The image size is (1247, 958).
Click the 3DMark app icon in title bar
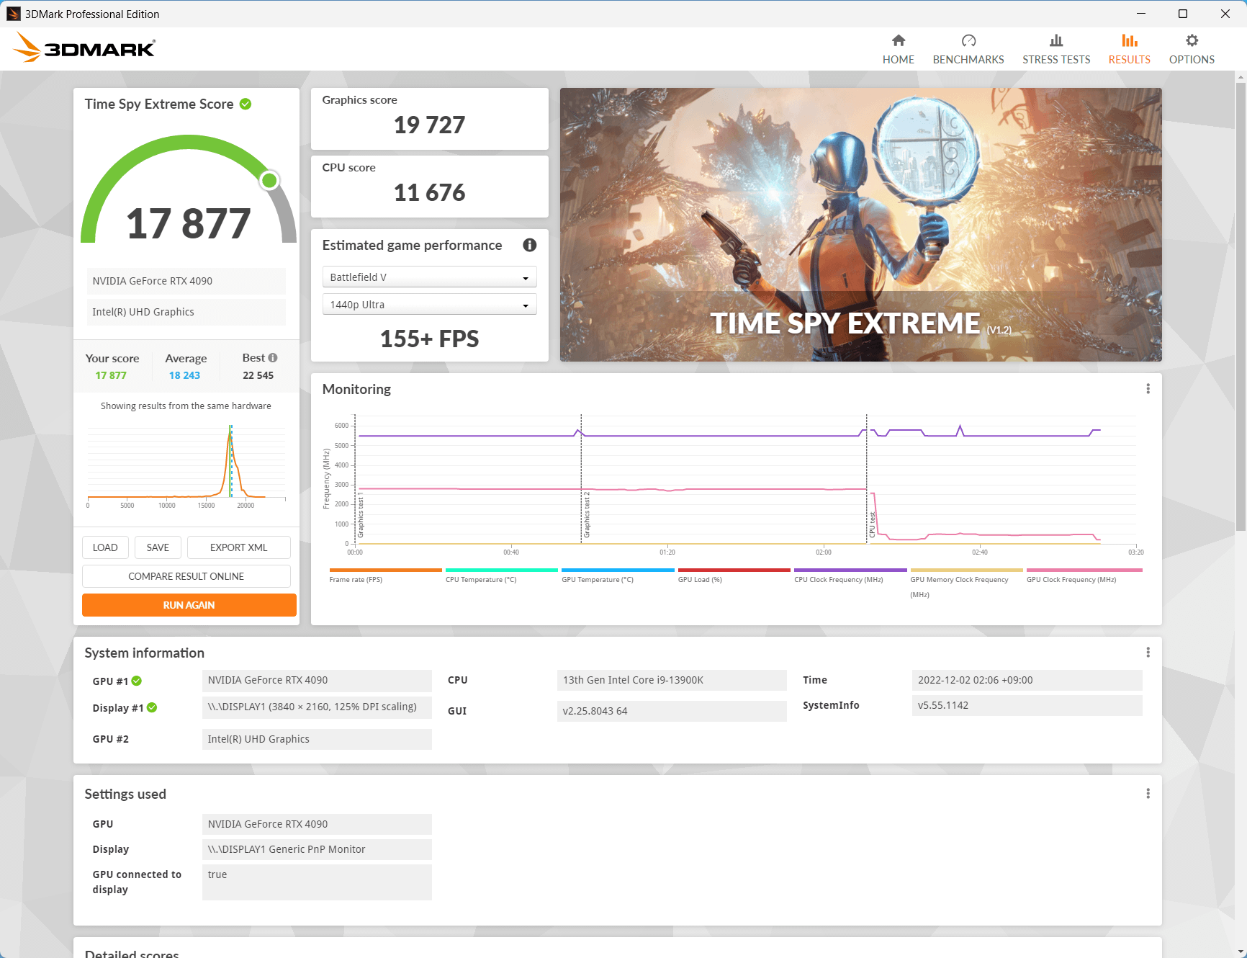13,14
